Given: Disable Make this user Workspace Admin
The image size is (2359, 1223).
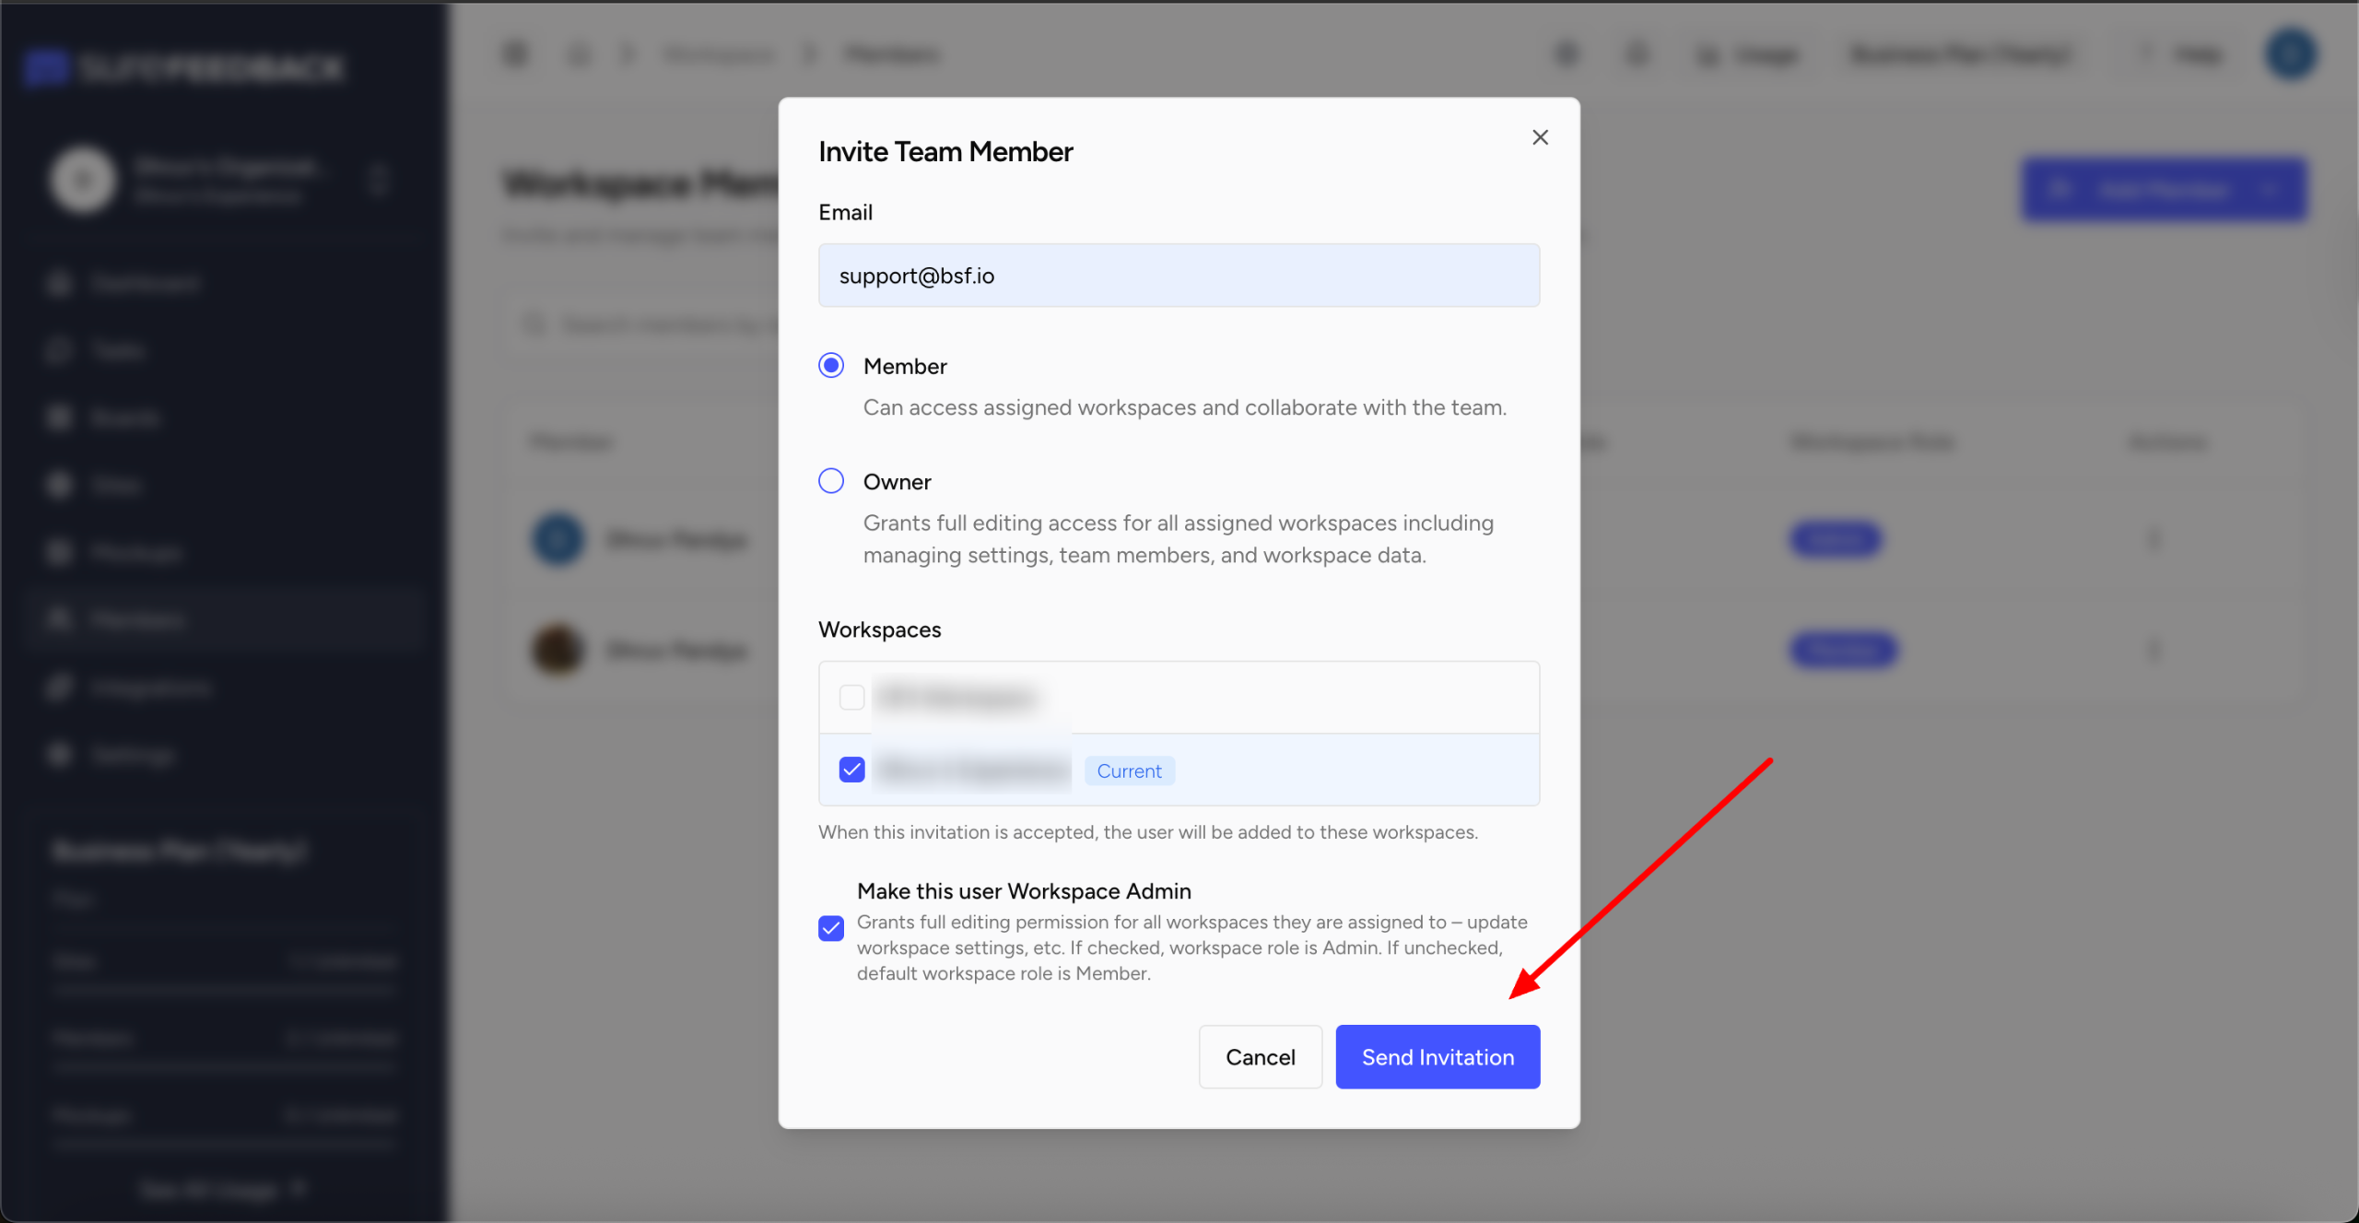Looking at the screenshot, I should (831, 928).
